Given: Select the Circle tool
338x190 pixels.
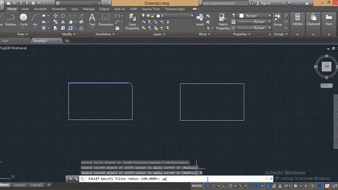Looking at the screenshot, I should click(x=23, y=20).
